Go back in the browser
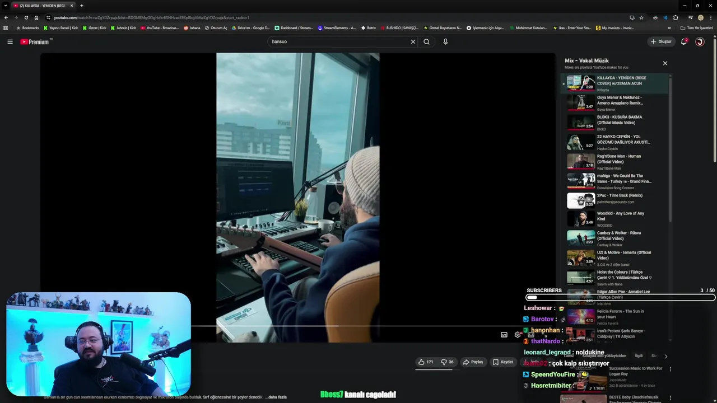 pos(6,17)
